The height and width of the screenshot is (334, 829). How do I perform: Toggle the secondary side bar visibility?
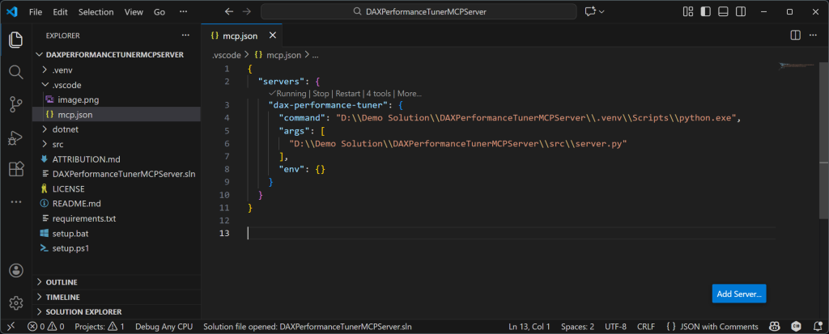(739, 12)
